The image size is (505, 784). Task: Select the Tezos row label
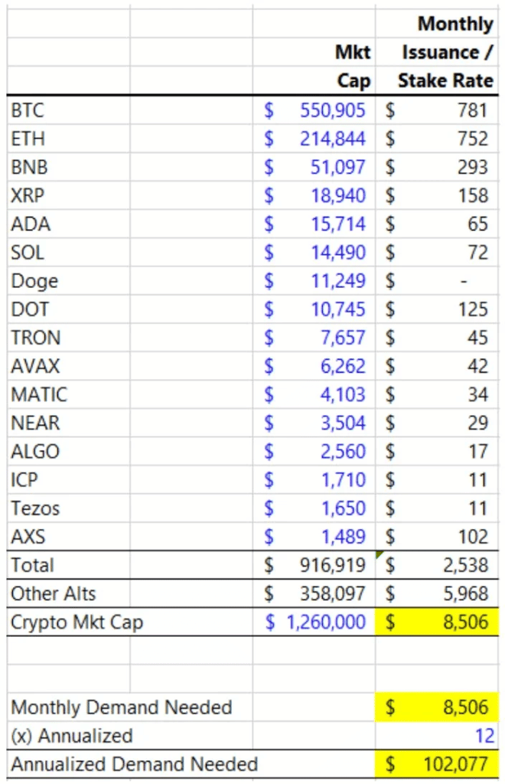pyautogui.click(x=35, y=509)
